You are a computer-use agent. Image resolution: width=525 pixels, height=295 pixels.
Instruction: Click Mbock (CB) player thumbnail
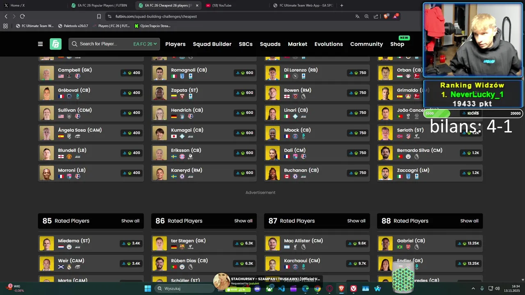[x=273, y=133]
